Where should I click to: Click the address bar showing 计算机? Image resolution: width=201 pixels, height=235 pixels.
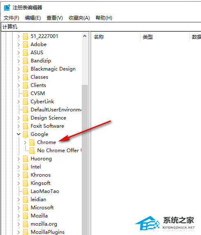point(101,27)
